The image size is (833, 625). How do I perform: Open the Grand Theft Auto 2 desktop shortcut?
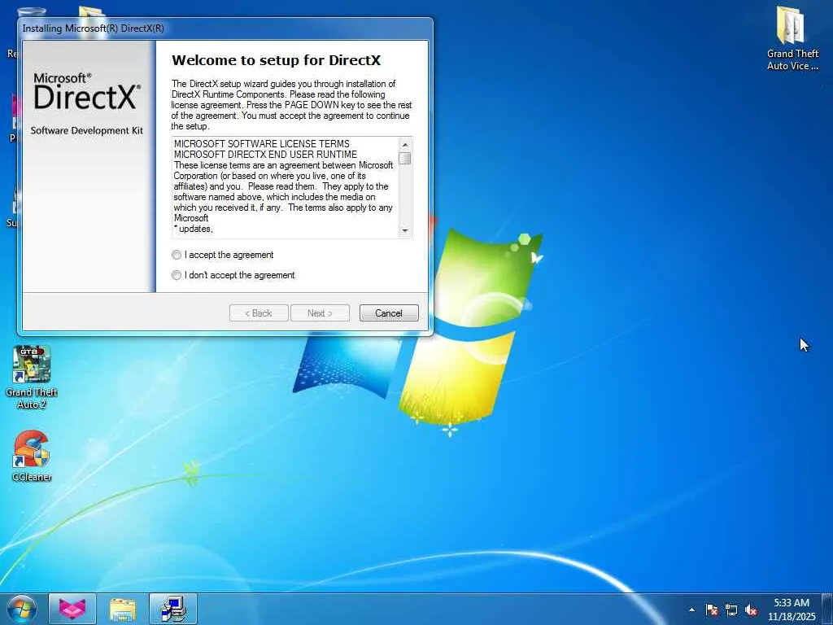32,378
